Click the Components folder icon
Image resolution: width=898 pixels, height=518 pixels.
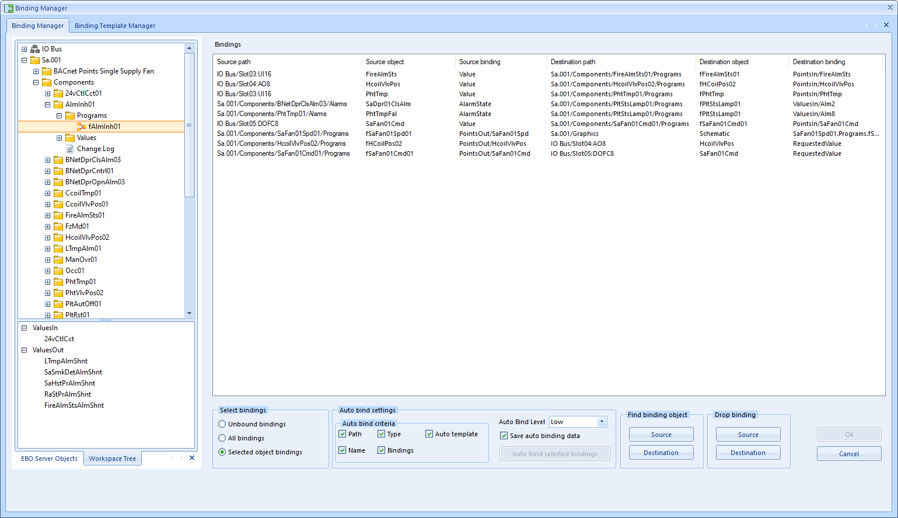pos(47,82)
